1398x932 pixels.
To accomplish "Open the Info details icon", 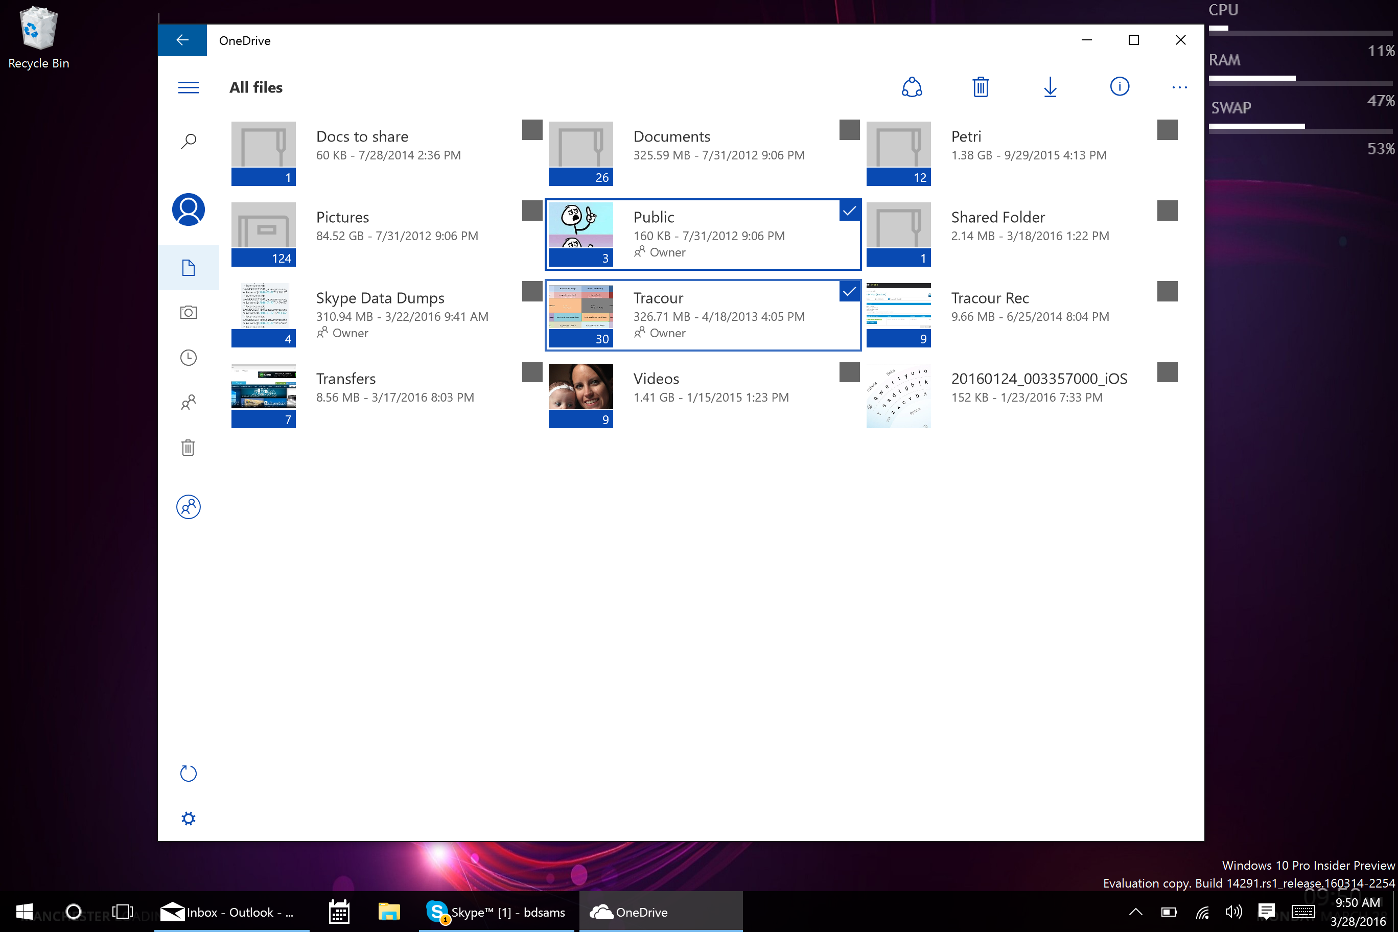I will pos(1119,87).
